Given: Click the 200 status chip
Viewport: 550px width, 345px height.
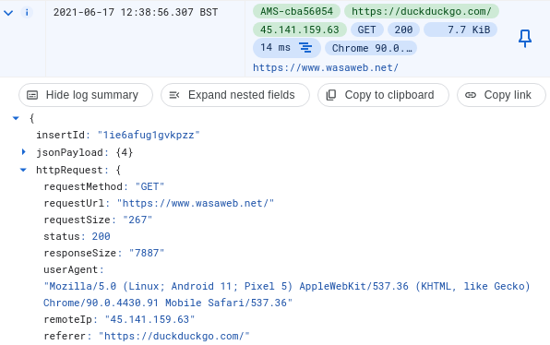Looking at the screenshot, I should coord(403,30).
